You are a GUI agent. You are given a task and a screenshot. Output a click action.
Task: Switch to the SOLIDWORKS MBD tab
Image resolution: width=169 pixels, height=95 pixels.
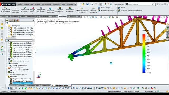74,17
